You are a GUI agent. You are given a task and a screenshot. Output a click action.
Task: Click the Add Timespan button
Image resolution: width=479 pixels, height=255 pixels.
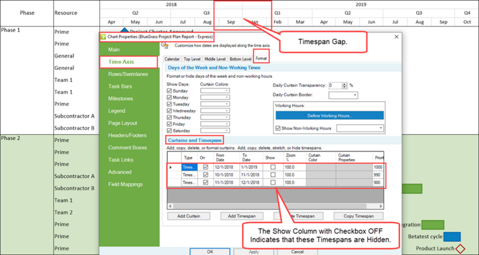[242, 216]
